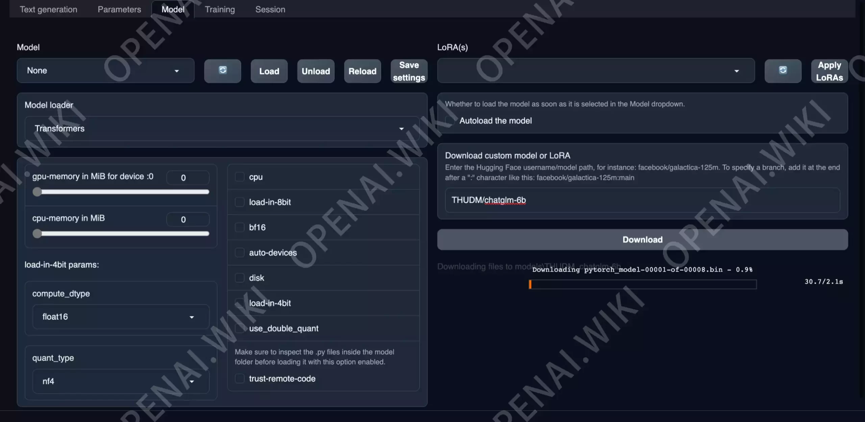Click the cpu-memory slider handle
This screenshot has height=422, width=865.
coord(37,233)
